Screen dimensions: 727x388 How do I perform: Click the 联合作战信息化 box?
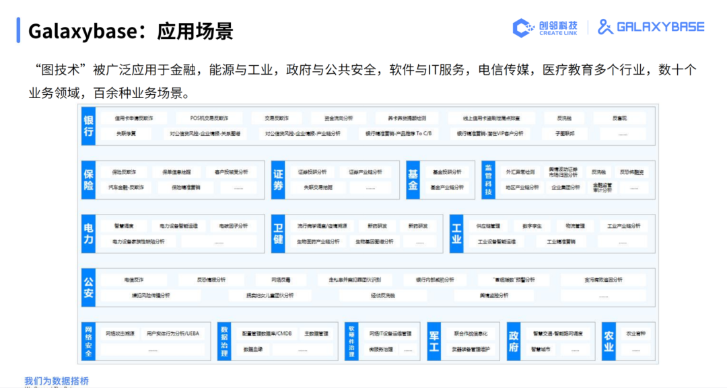(x=471, y=334)
